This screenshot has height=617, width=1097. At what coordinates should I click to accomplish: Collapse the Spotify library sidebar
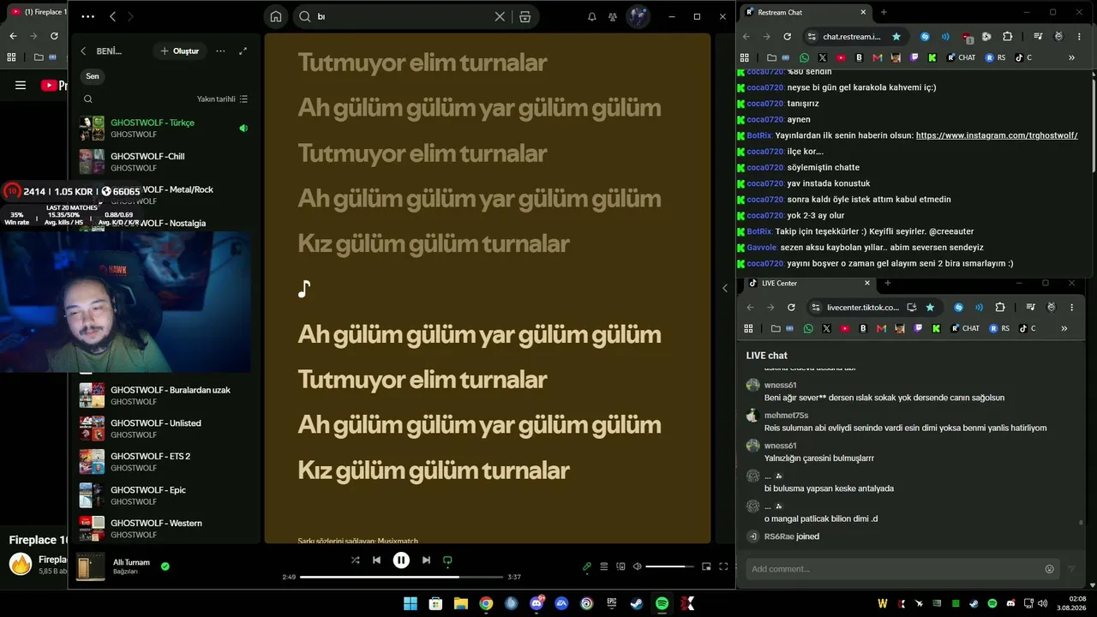point(83,51)
